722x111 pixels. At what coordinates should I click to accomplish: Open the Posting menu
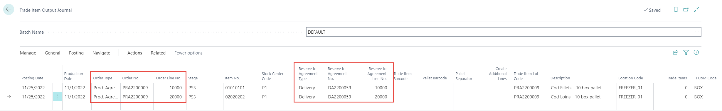76,53
